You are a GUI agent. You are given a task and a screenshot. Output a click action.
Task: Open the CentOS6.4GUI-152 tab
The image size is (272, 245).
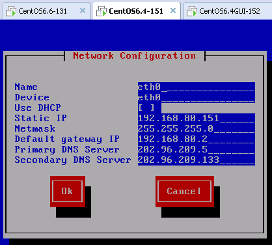point(228,11)
